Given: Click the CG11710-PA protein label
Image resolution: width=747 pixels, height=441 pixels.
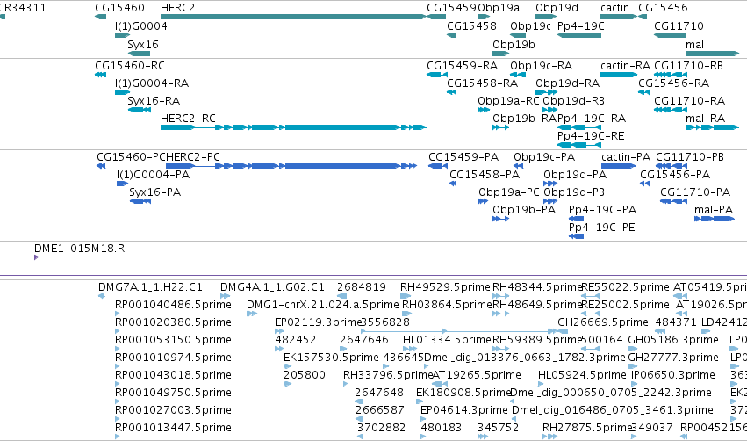Looking at the screenshot, I should click(x=695, y=192).
